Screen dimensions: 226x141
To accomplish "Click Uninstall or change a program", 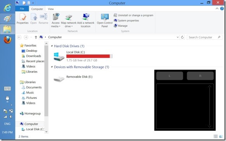I will tap(134, 15).
